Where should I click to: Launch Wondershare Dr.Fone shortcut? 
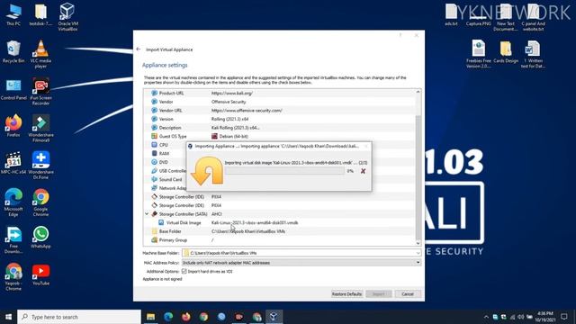click(x=40, y=166)
